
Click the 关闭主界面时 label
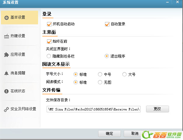[58, 49]
